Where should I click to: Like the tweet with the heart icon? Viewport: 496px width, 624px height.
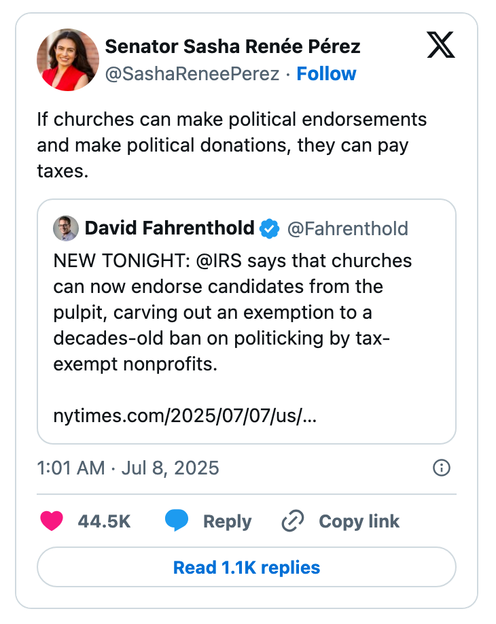coord(50,521)
